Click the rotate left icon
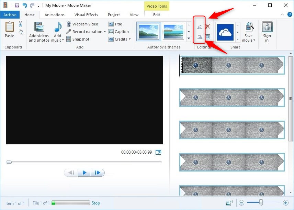Screen dimensions: 294x210 coord(199,26)
